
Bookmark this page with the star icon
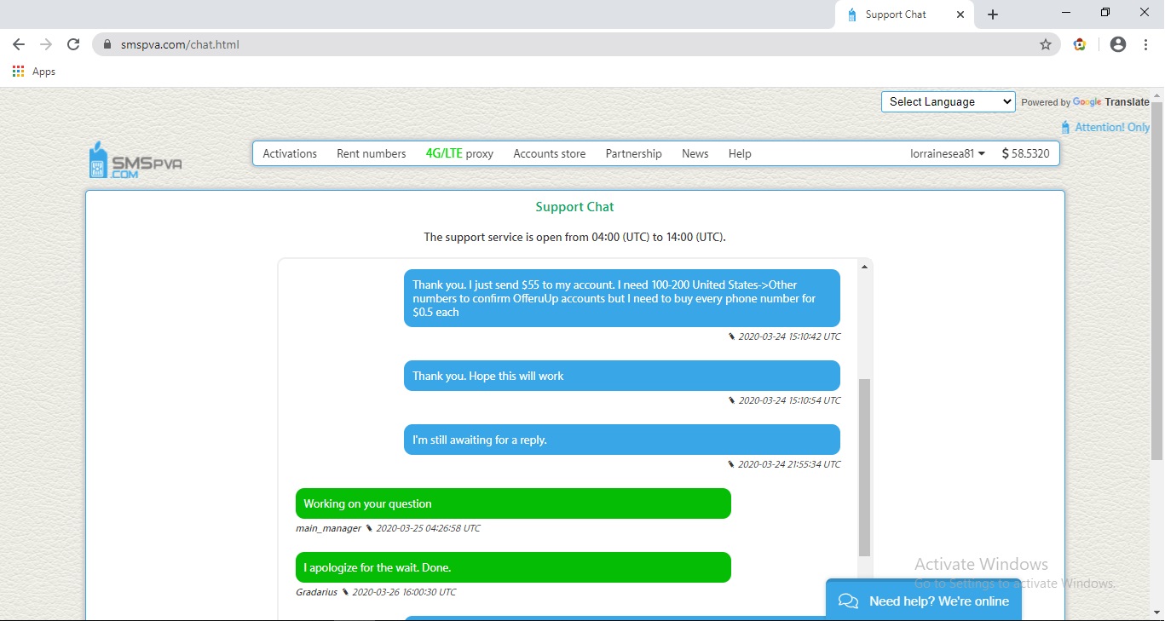[x=1046, y=44]
